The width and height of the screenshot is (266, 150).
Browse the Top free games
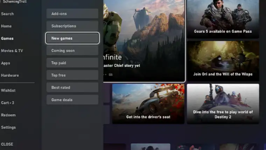(72, 75)
